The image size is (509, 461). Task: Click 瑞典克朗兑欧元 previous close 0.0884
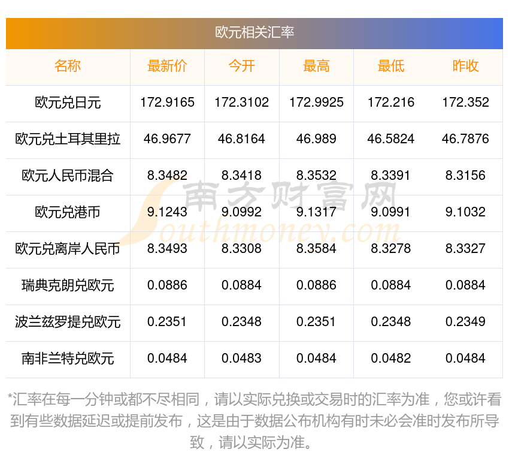click(x=465, y=285)
